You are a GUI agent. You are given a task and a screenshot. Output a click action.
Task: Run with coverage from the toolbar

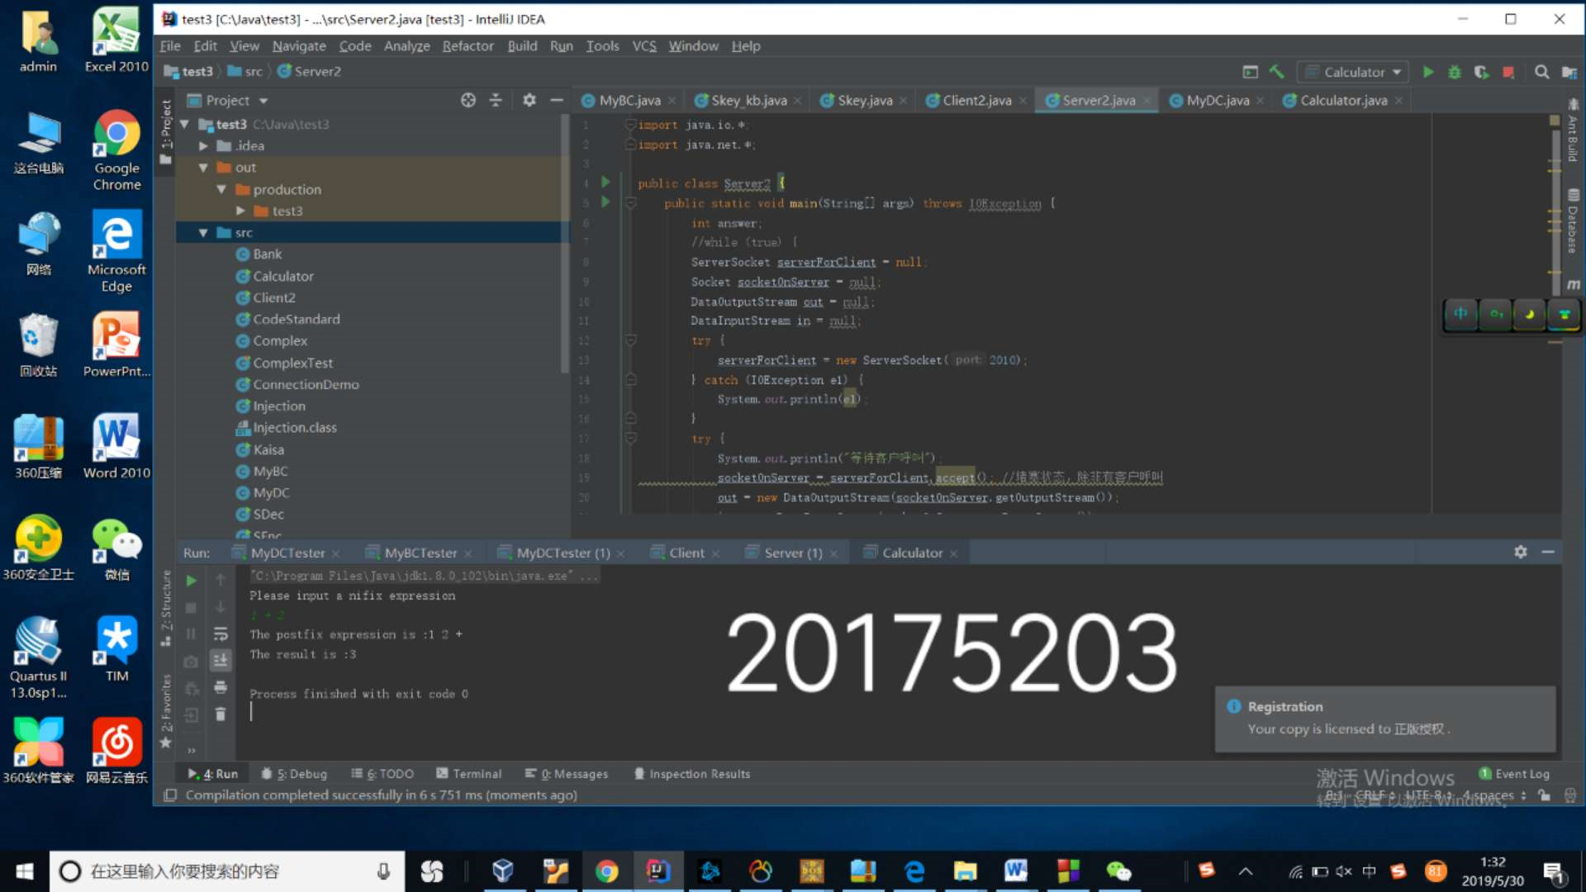point(1481,72)
